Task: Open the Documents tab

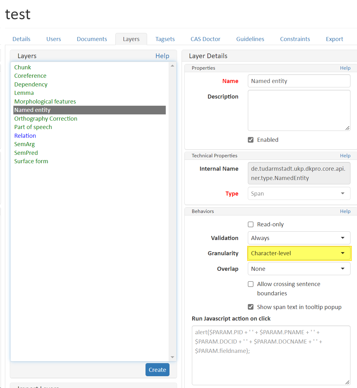Action: pos(92,39)
